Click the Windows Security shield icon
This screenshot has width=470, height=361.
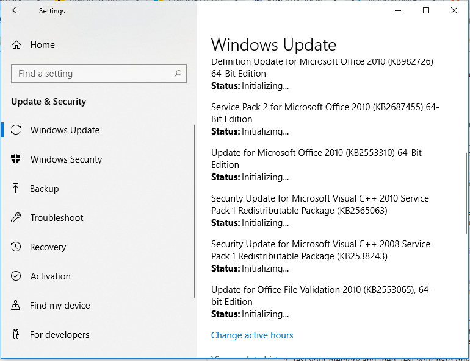point(16,159)
